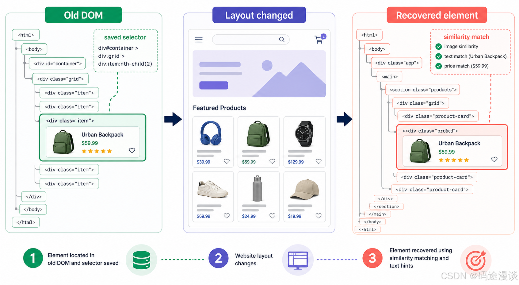Viewport: 519px width, 285px height.
Task: Select the <main> node
Action: coord(389,77)
